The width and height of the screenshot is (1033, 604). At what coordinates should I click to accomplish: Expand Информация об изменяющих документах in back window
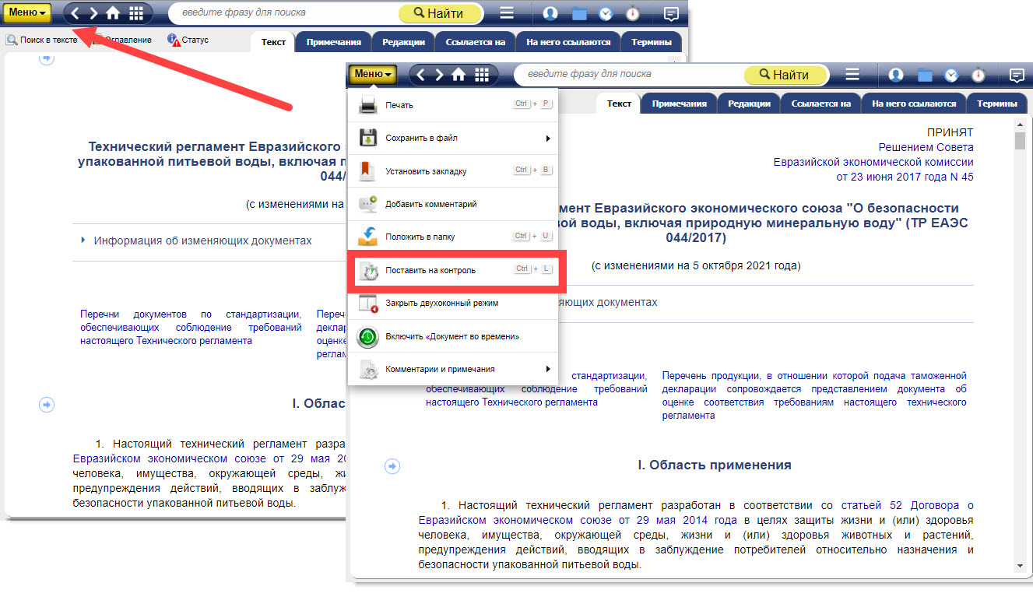click(196, 241)
